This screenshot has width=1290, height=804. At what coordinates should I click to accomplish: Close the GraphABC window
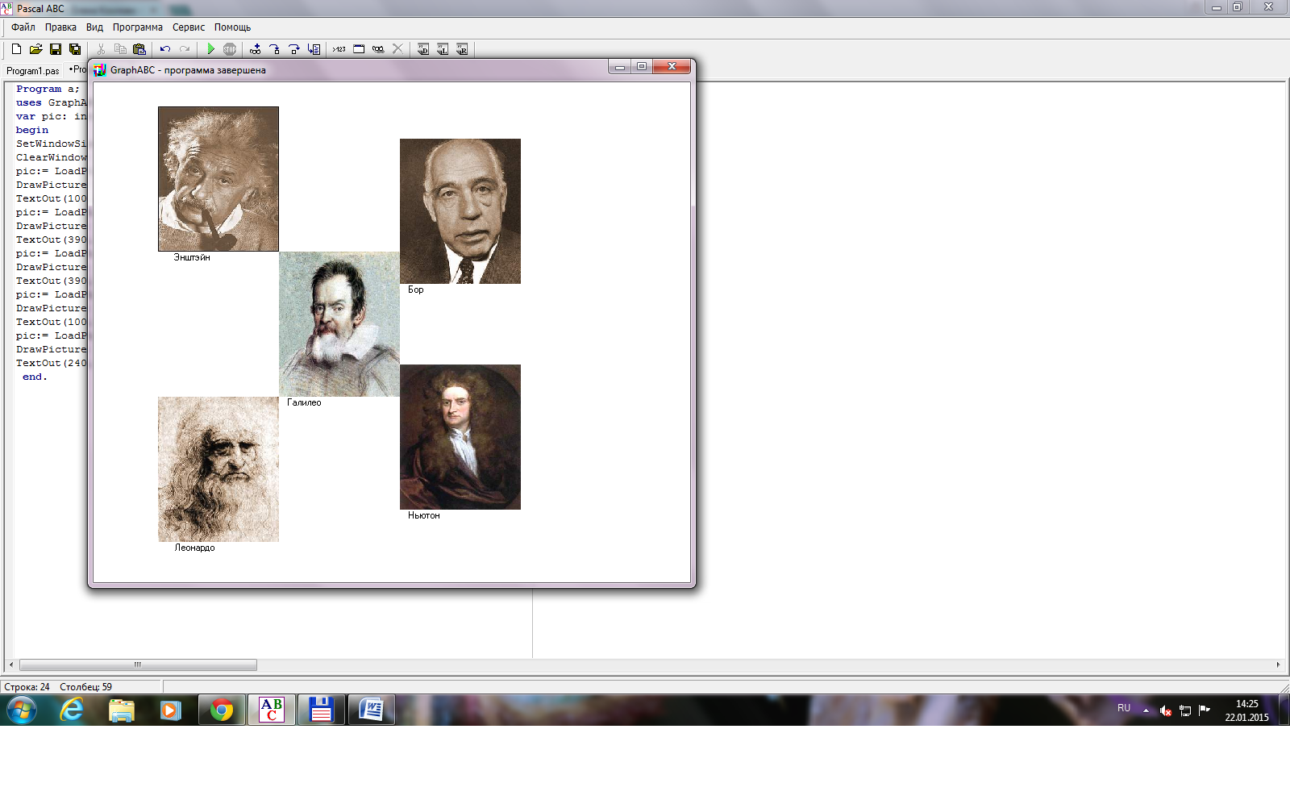[672, 67]
